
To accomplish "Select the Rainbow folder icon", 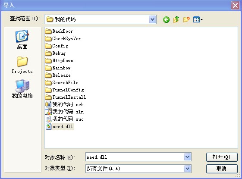I will tap(48, 68).
